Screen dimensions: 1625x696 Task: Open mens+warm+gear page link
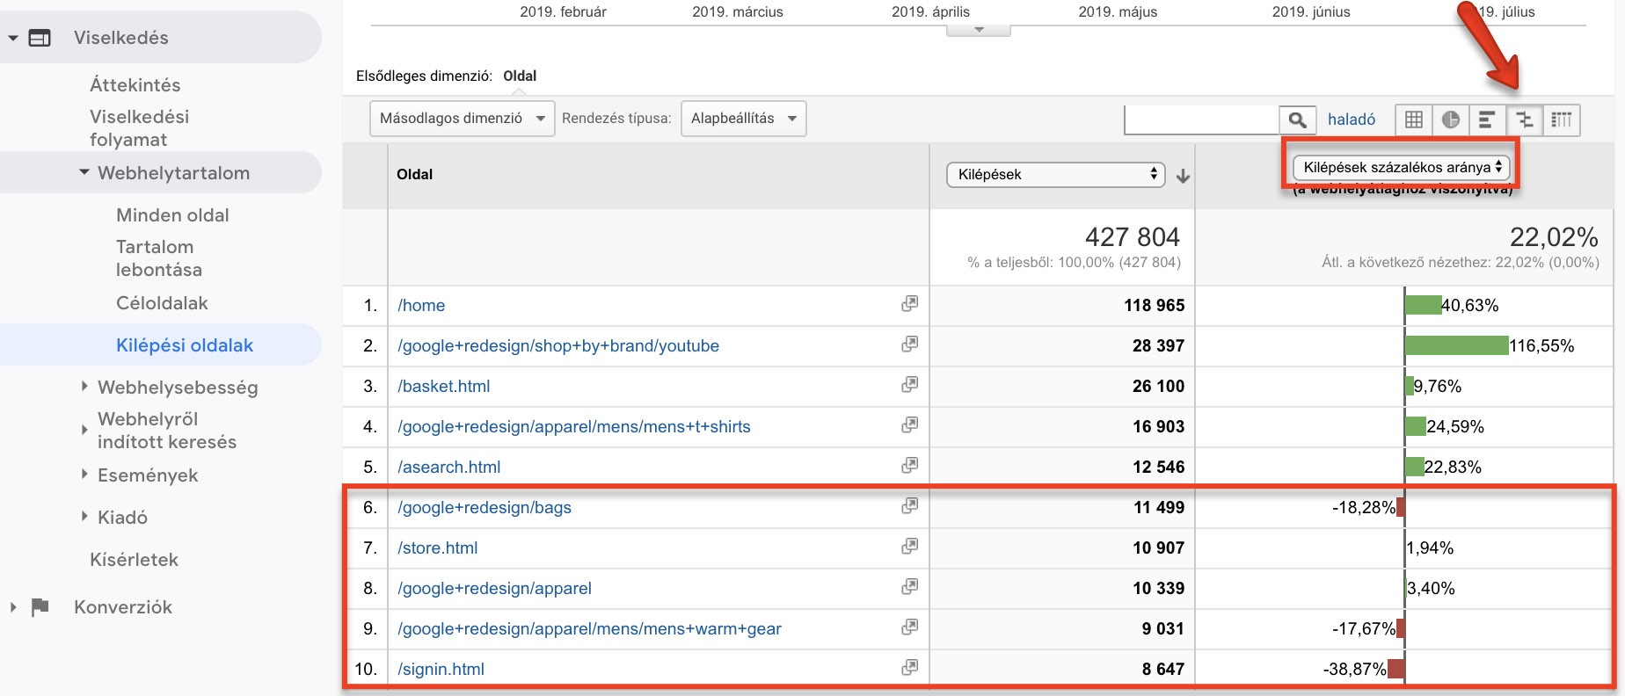[589, 628]
